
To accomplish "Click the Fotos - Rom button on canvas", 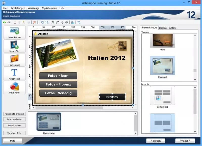I will tap(58, 76).
